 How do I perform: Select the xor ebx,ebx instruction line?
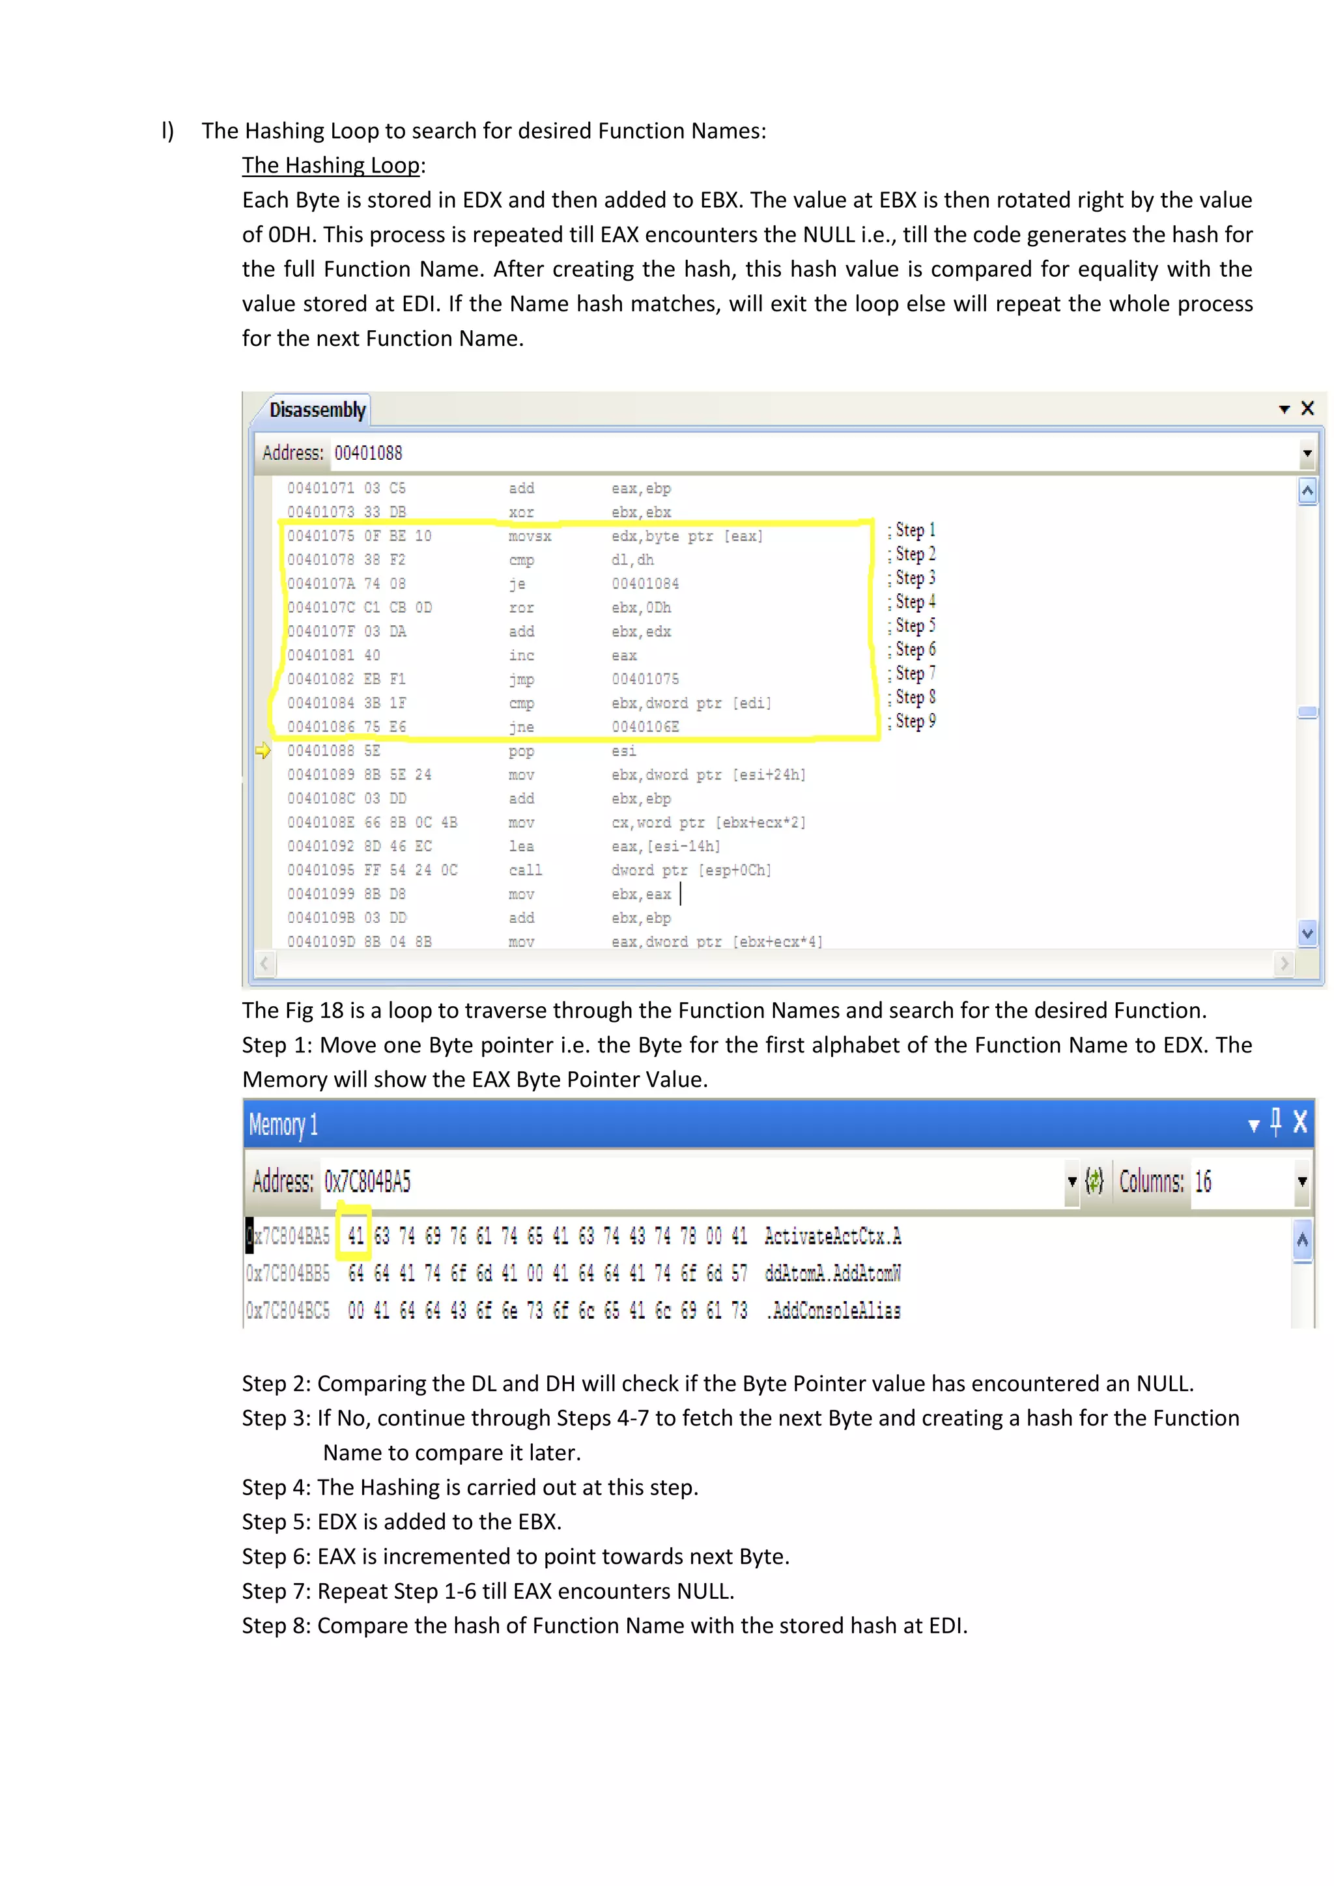click(479, 512)
